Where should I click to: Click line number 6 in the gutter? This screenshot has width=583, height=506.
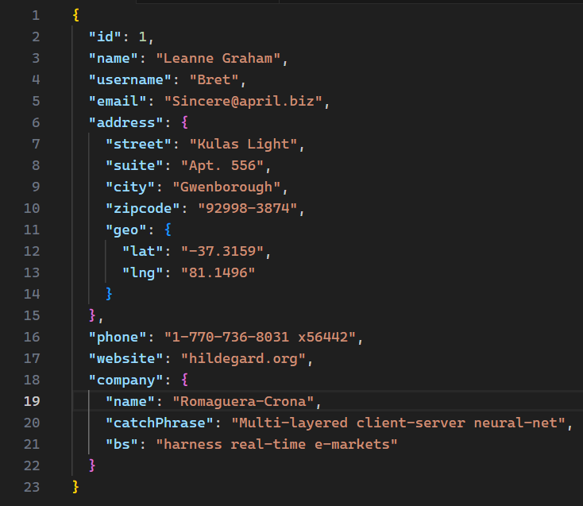coord(36,122)
